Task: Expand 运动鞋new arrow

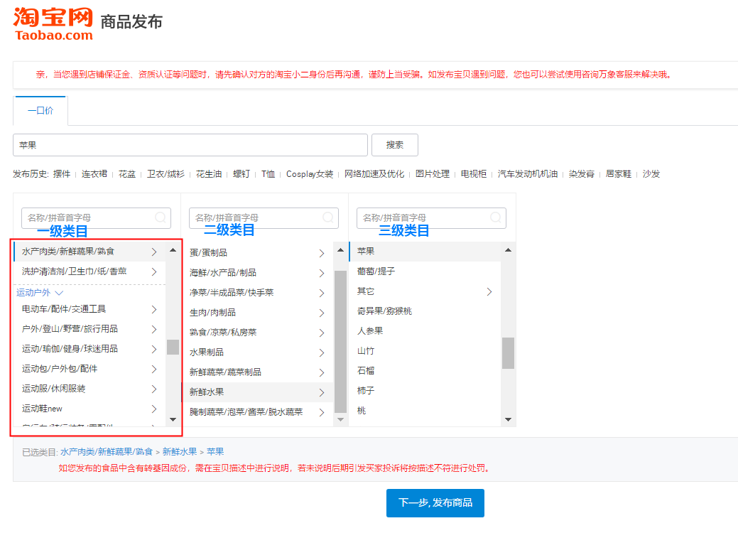Action: [x=154, y=409]
